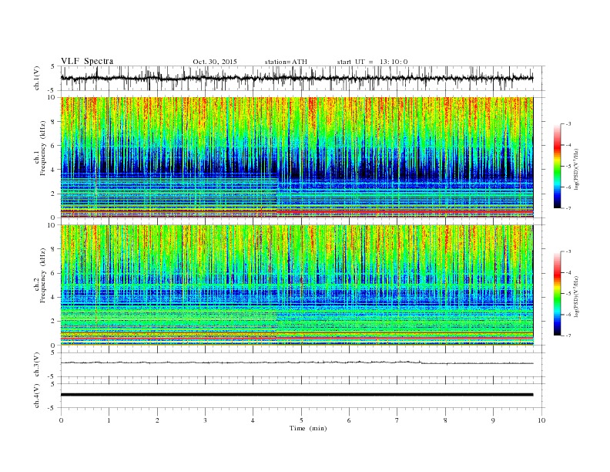Click time axis tick label "9"
The height and width of the screenshot is (472, 610).
click(x=493, y=420)
